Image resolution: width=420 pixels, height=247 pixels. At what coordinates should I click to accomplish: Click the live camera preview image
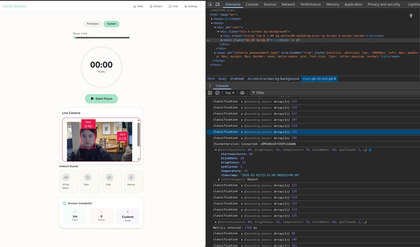(x=100, y=141)
